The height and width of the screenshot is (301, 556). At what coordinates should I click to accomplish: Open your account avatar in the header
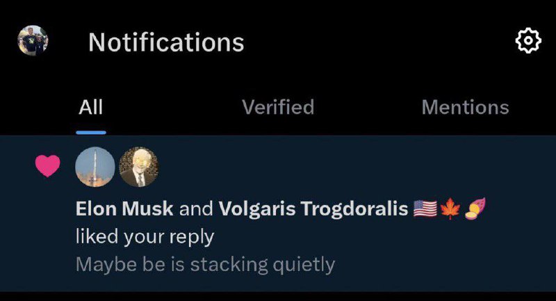[x=33, y=42]
